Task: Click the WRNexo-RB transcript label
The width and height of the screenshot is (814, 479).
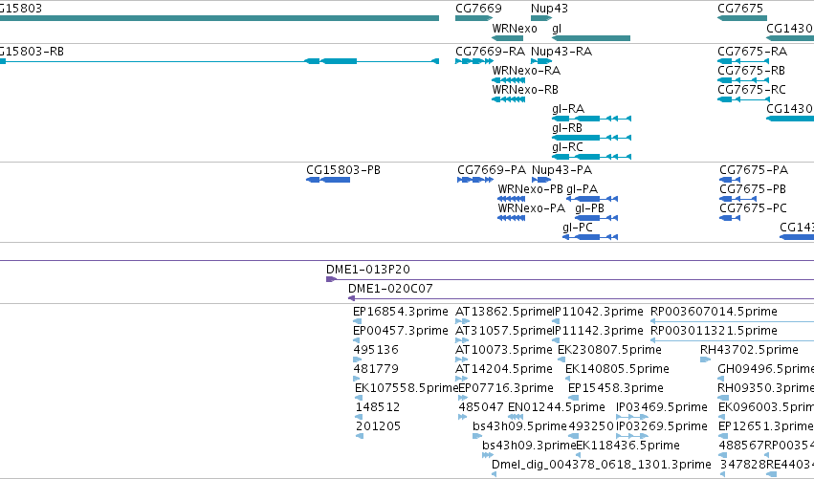Action: [525, 90]
